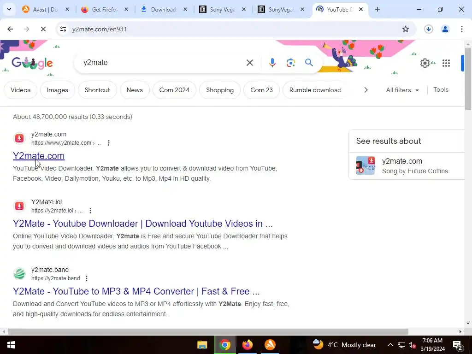Image resolution: width=472 pixels, height=354 pixels.
Task: Open the Y2mate.com result link
Action: [39, 156]
